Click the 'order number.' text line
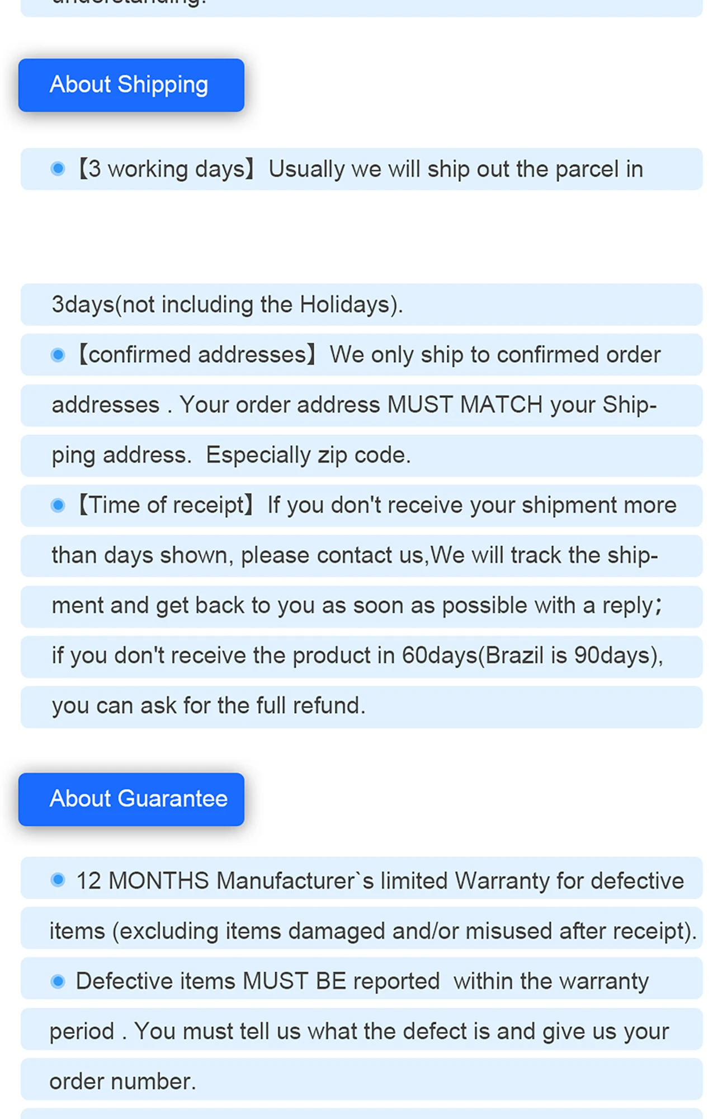727x1119 pixels. [x=122, y=1081]
